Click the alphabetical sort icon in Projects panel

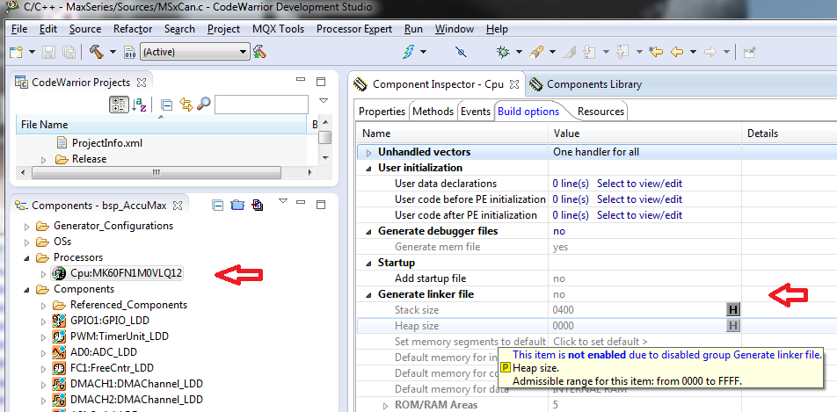click(139, 104)
